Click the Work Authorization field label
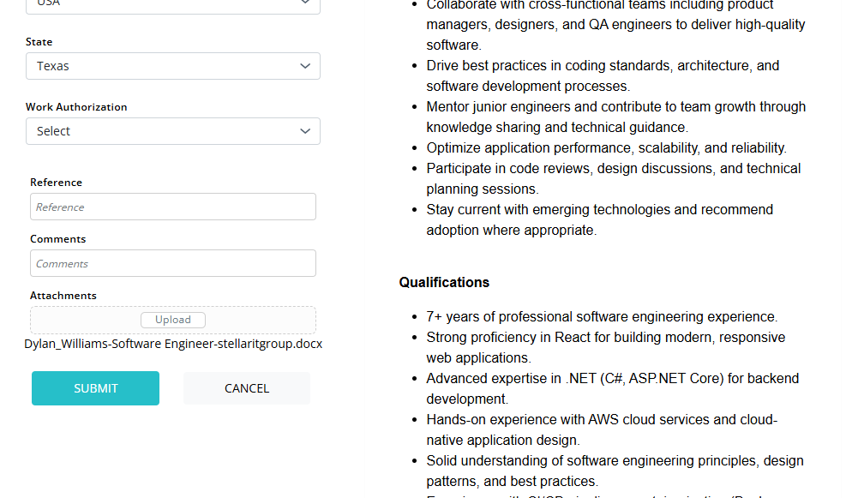This screenshot has width=846, height=498. point(76,107)
